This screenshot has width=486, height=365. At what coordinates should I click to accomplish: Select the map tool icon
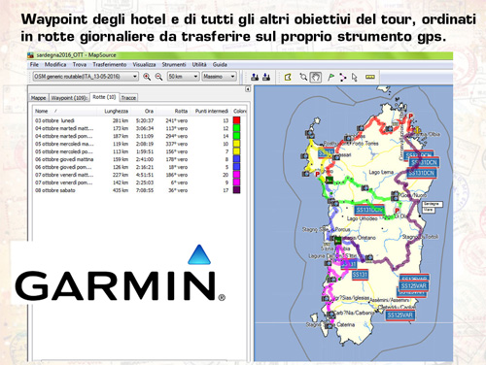point(288,77)
